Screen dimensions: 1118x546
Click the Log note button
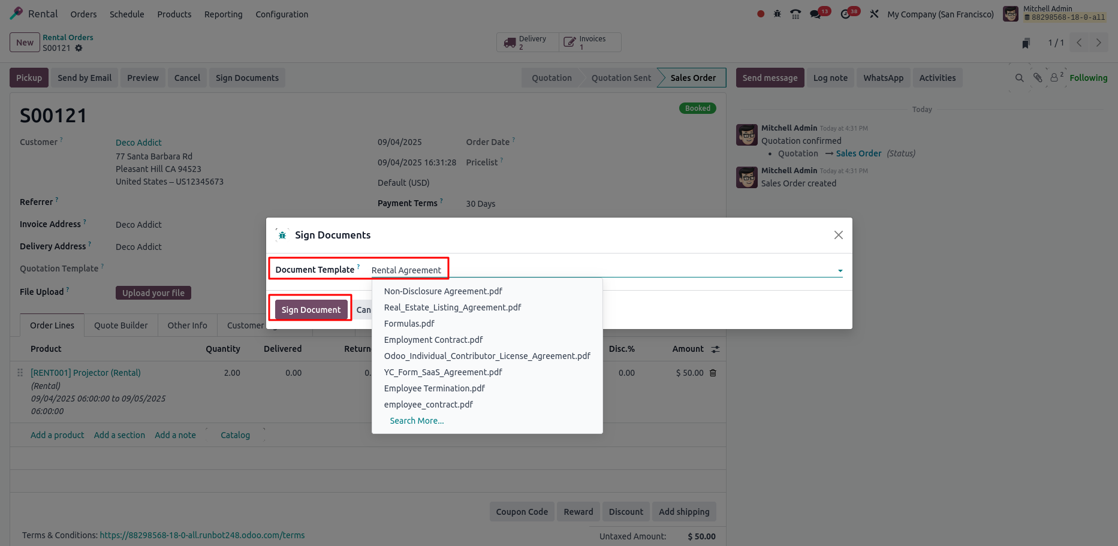coord(830,78)
